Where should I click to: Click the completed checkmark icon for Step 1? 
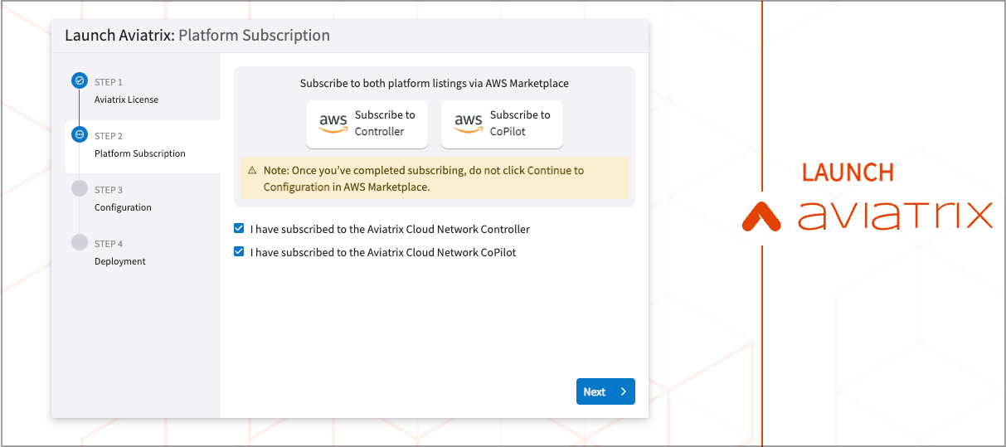point(80,80)
